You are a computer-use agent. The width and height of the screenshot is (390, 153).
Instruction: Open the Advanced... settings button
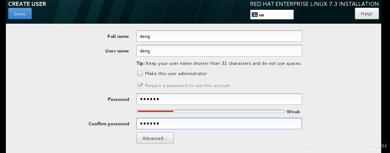[155, 138]
